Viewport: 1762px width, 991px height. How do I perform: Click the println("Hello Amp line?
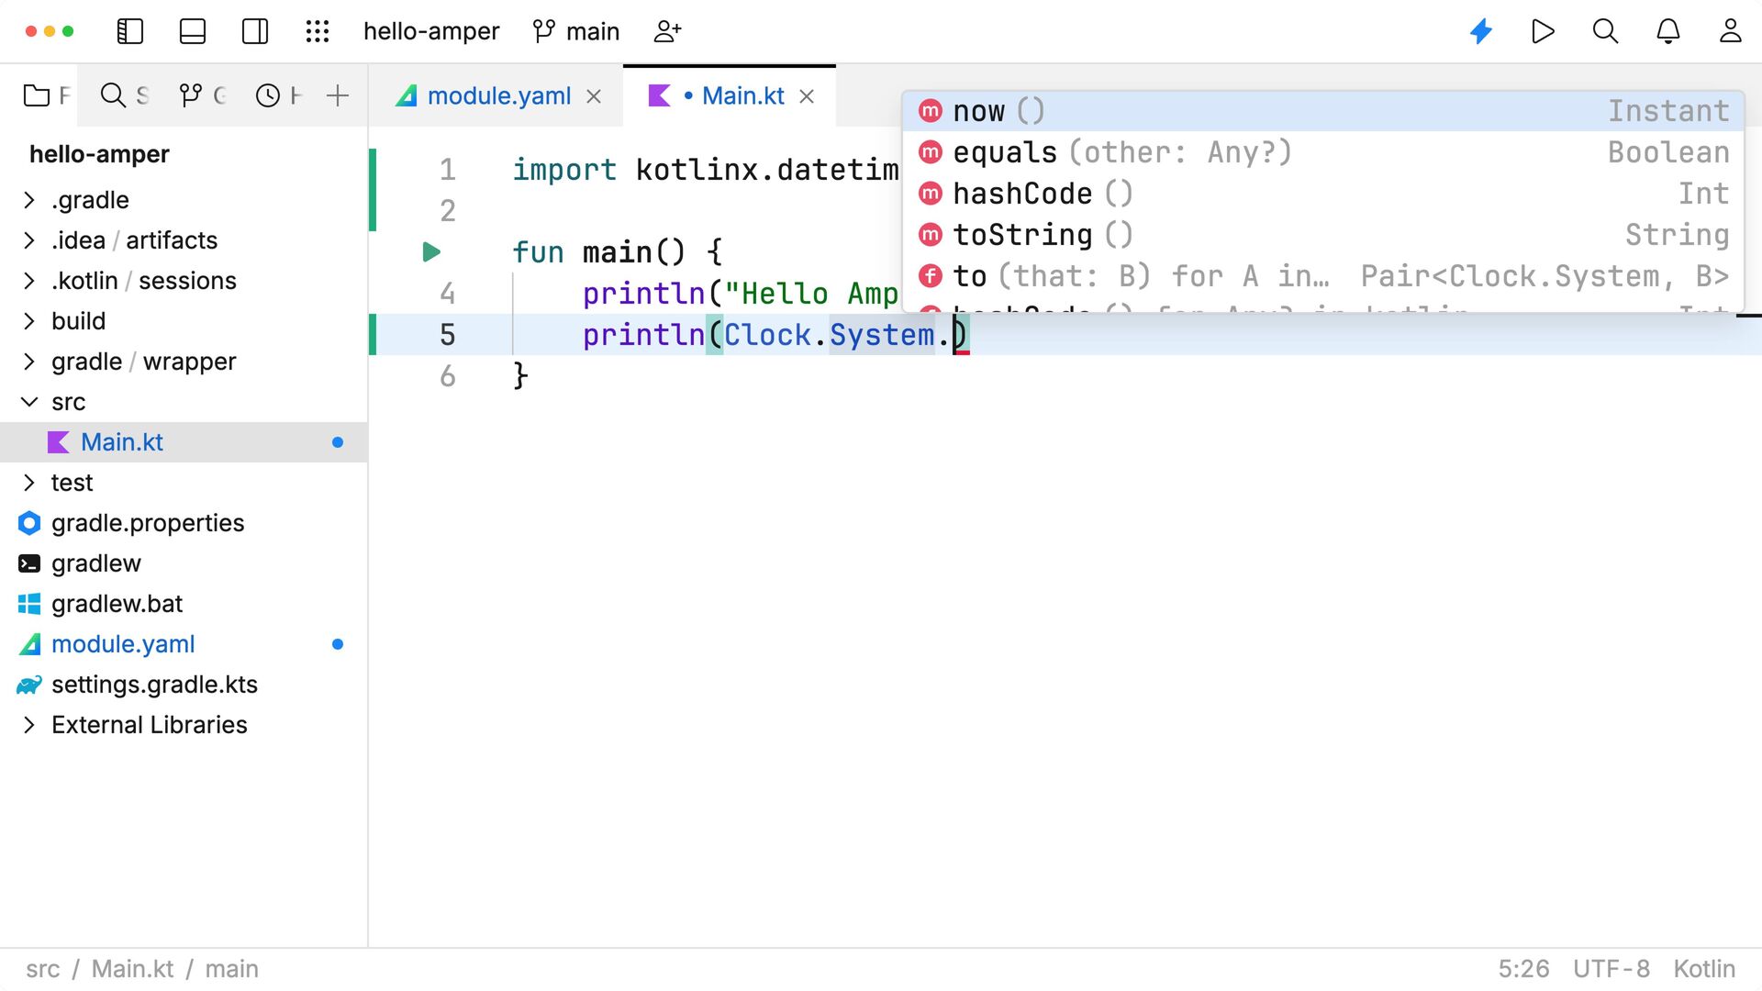tap(741, 294)
